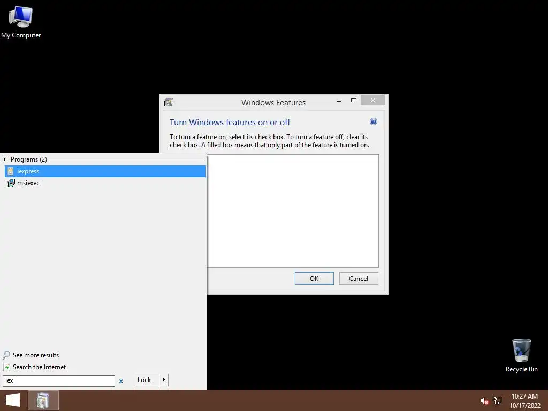
Task: Open Windows Features help icon
Action: point(373,121)
